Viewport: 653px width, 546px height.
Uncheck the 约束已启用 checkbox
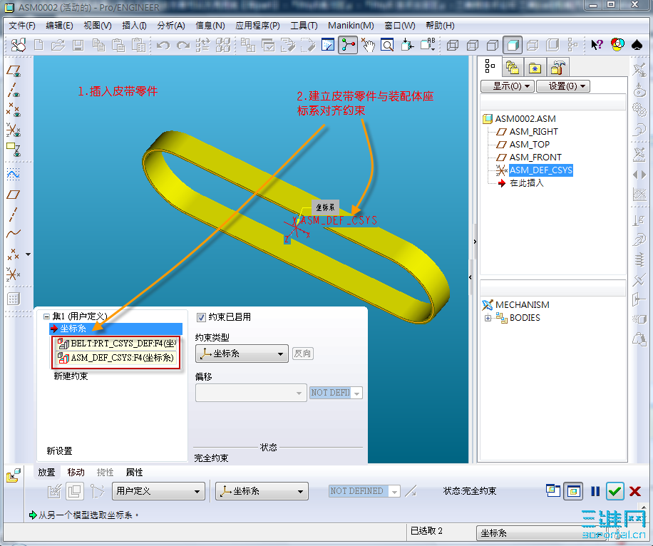[201, 317]
